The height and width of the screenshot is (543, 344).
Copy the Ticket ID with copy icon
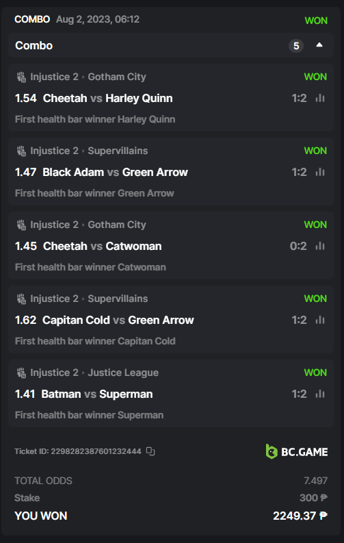coord(150,451)
